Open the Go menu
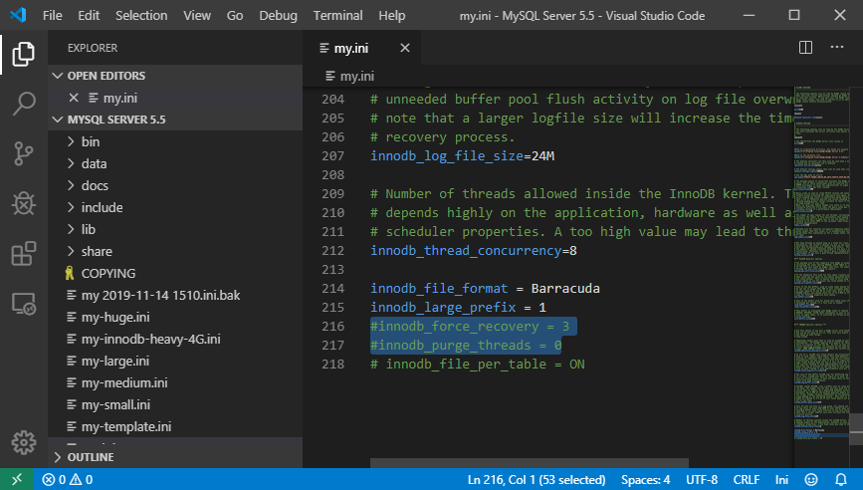This screenshot has height=490, width=863. point(235,15)
